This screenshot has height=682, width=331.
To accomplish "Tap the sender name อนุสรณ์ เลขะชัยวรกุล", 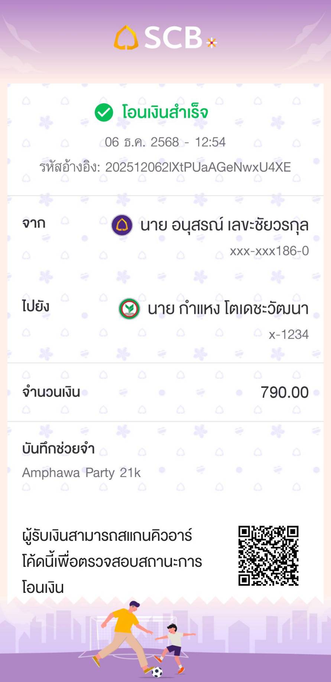I will tap(224, 225).
